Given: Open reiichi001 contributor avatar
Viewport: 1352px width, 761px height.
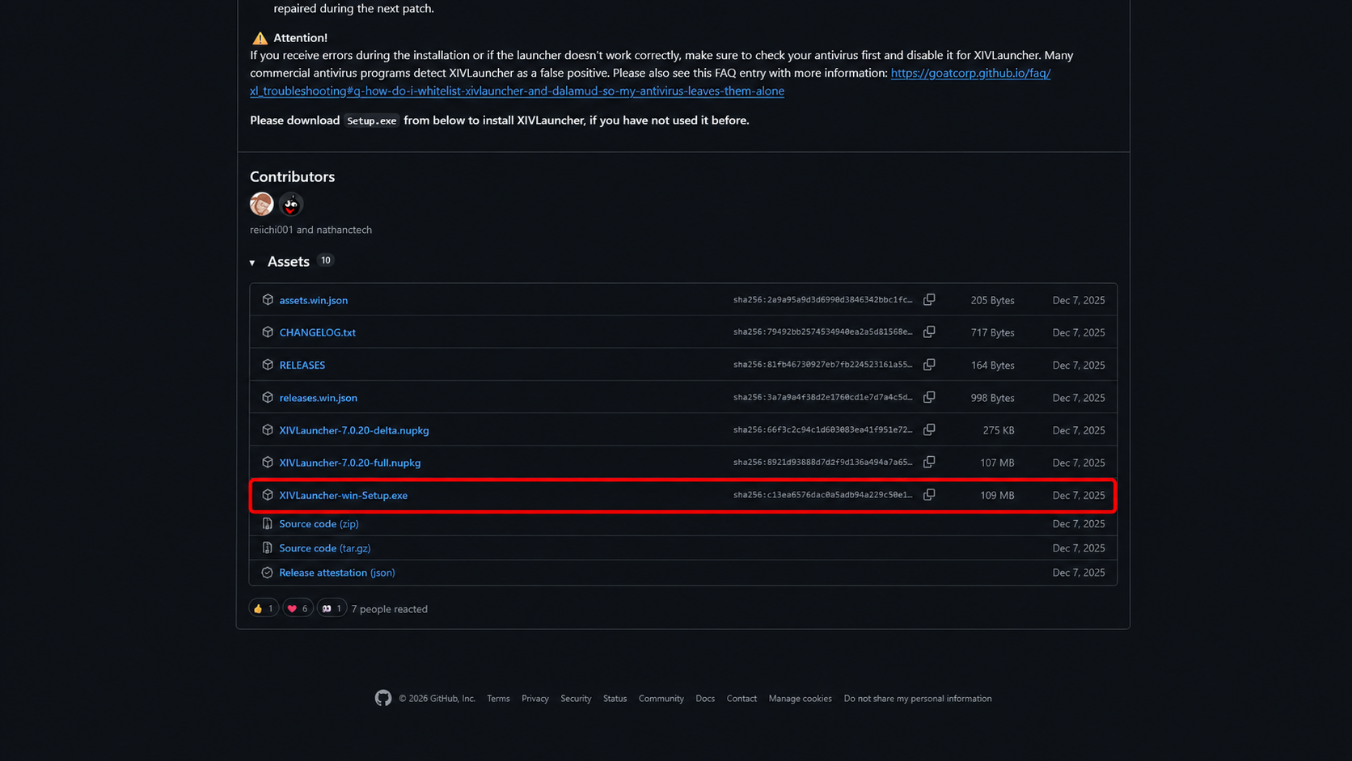Looking at the screenshot, I should pos(261,204).
